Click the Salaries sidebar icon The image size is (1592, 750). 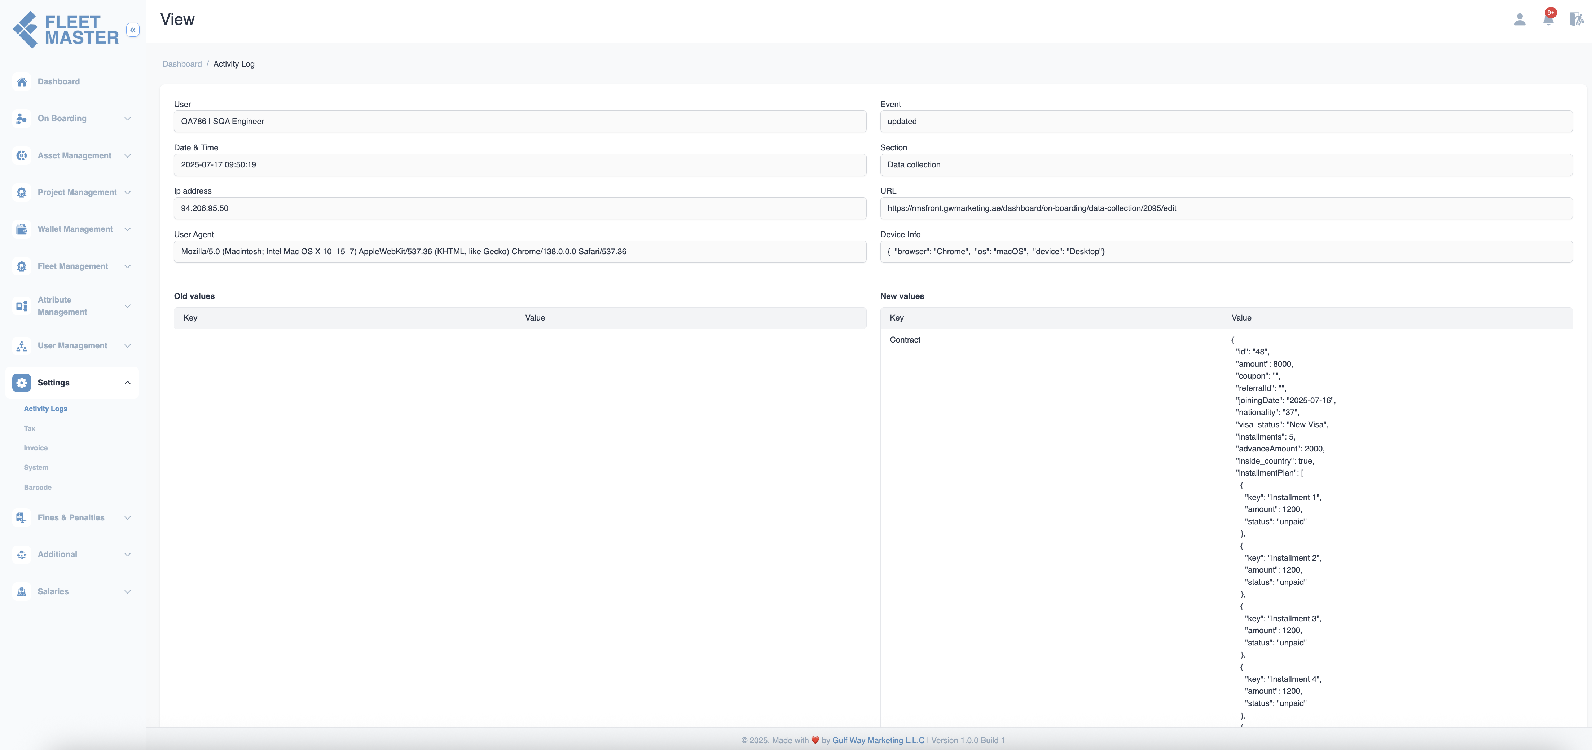22,591
